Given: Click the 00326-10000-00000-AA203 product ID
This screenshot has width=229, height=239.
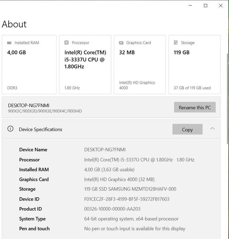Looking at the screenshot, I should pos(112,209).
